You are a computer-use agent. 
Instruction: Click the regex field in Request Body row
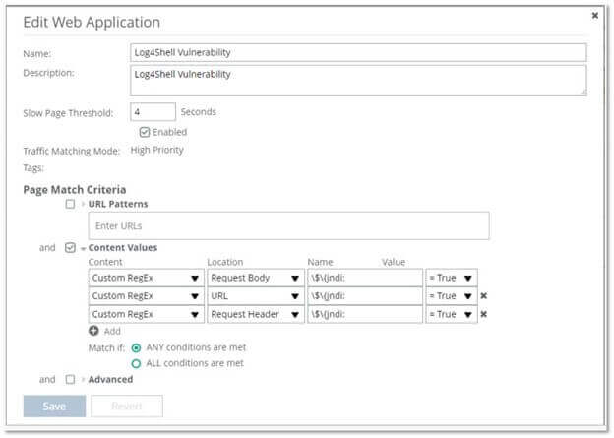pyautogui.click(x=365, y=278)
